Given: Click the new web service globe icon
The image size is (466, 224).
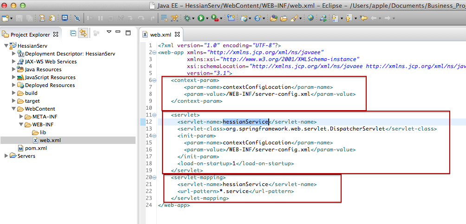Looking at the screenshot, I should [244, 19].
